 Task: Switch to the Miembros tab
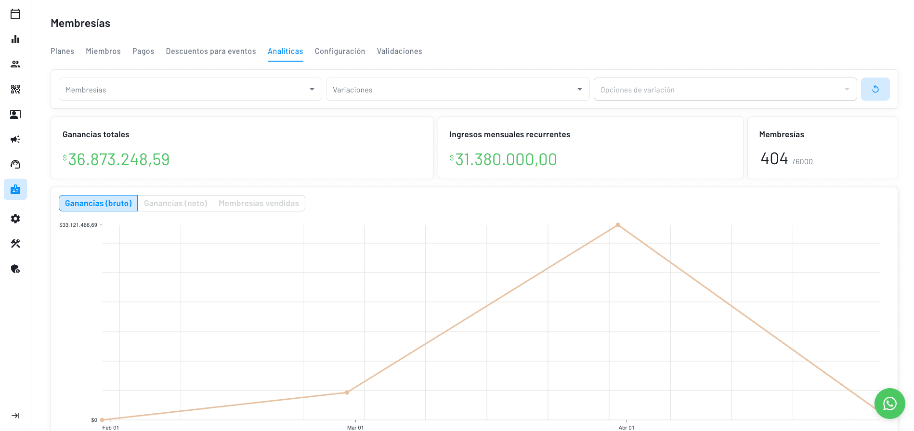tap(103, 51)
